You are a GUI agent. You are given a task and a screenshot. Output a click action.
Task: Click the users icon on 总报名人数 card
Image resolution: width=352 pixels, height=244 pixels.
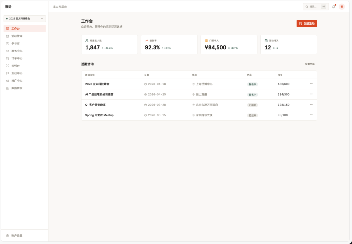pyautogui.click(x=87, y=41)
